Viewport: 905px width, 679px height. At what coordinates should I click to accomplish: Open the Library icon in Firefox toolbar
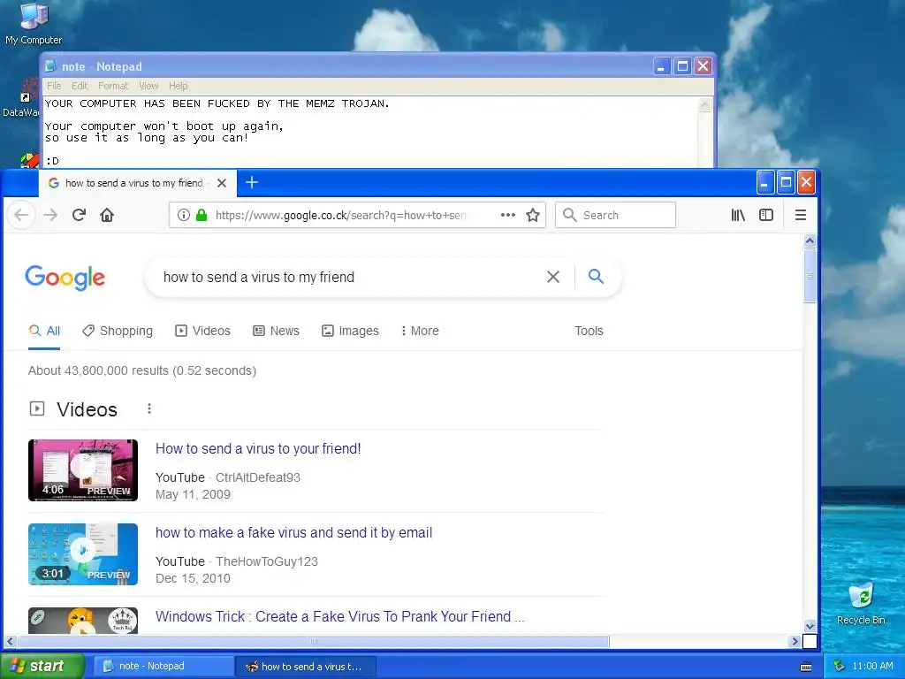click(x=738, y=216)
